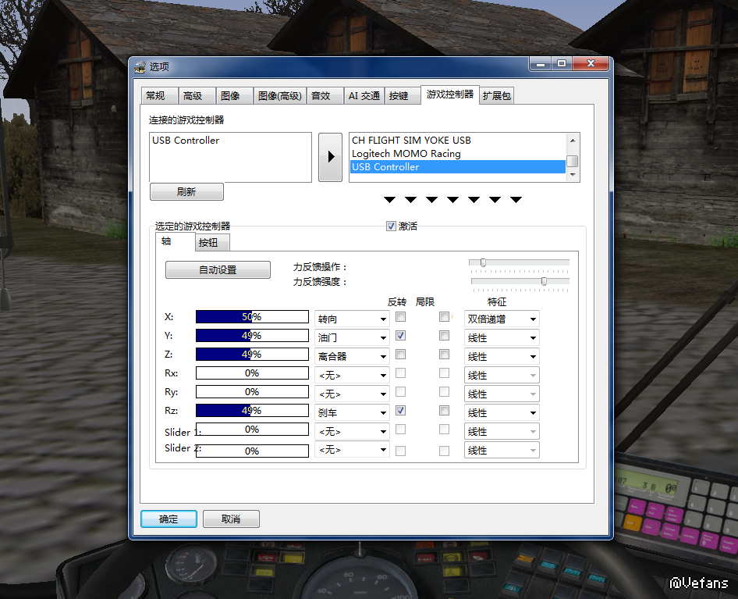The width and height of the screenshot is (738, 599).
Task: Toggle the 激活 checkbox
Action: (x=391, y=226)
